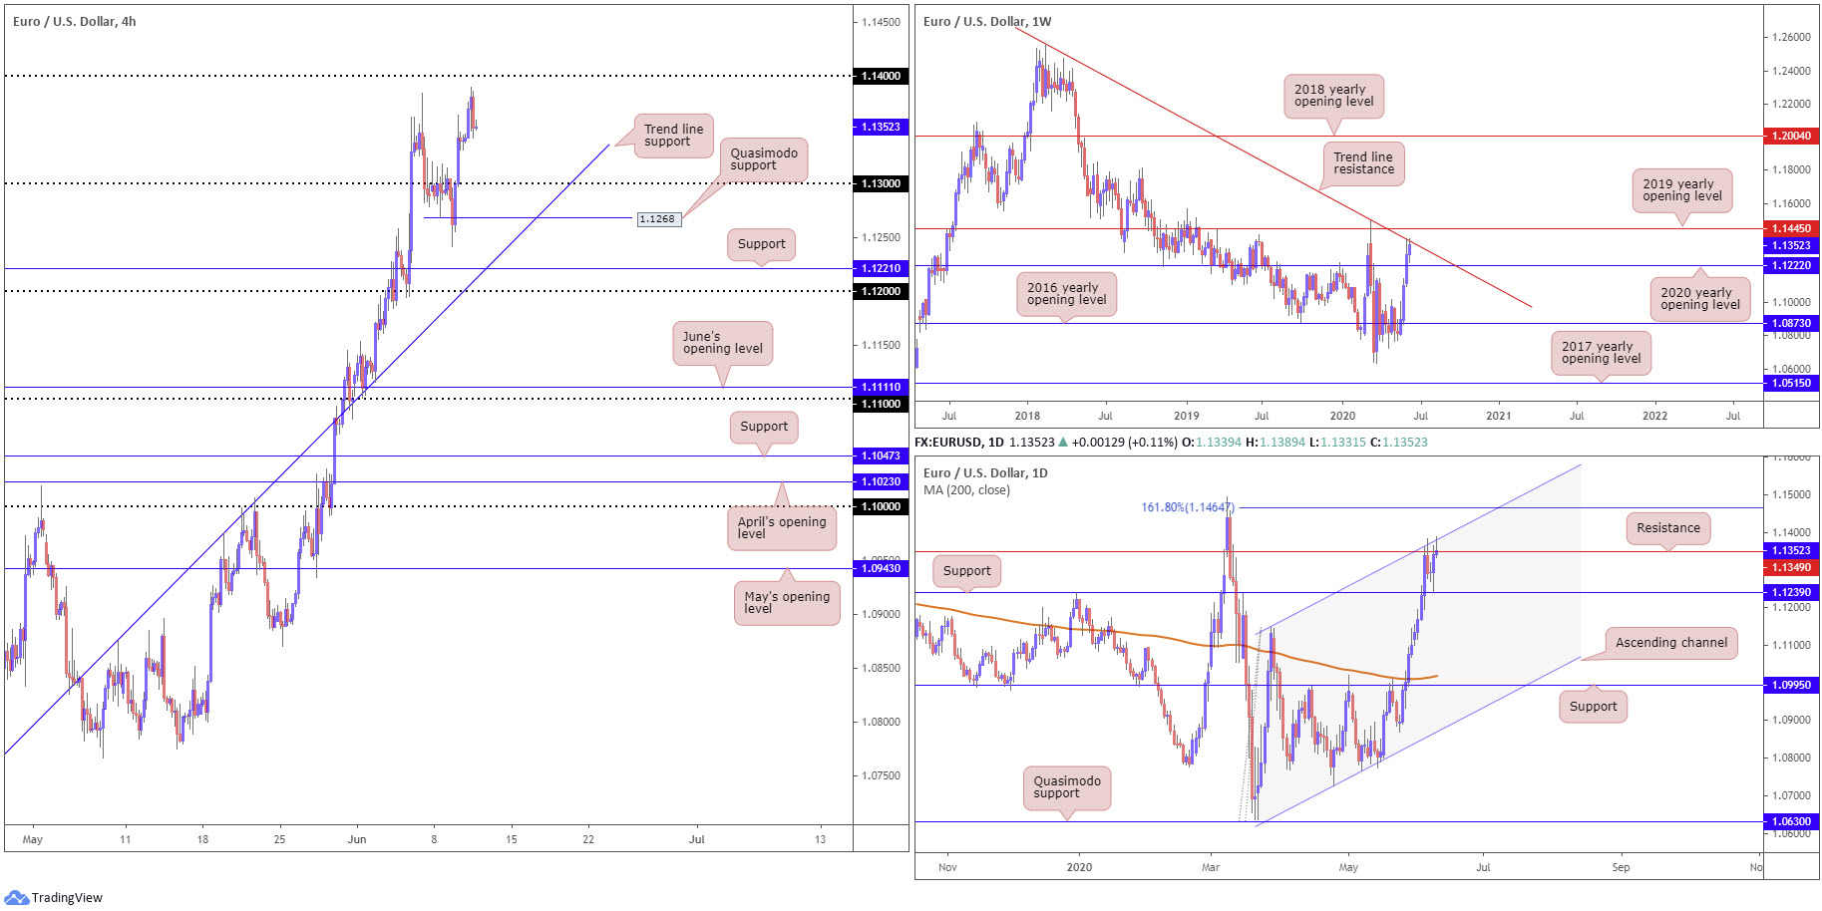
Task: Select the 1.10230 price tag on 4h axis
Action: pos(881,481)
